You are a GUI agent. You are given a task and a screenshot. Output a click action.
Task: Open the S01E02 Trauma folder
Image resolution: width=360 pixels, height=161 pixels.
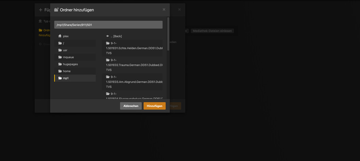(x=132, y=65)
